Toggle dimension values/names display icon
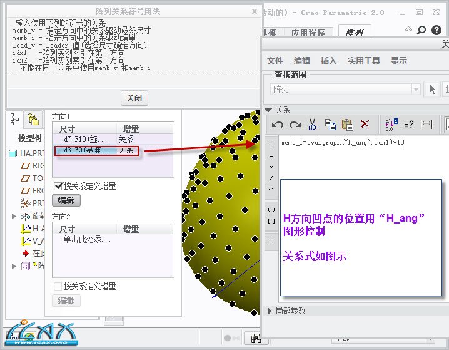 coord(391,125)
